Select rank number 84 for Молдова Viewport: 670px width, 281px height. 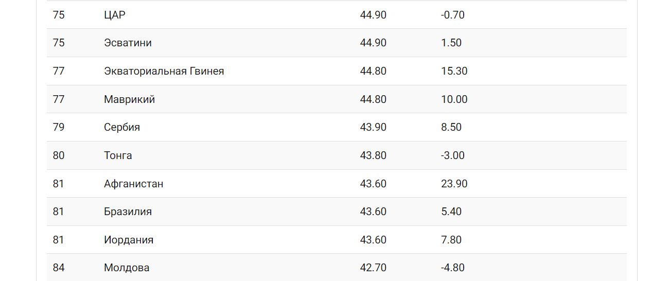coord(59,268)
